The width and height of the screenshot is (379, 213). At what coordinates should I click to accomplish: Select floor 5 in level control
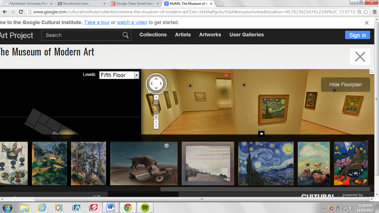pos(156,117)
